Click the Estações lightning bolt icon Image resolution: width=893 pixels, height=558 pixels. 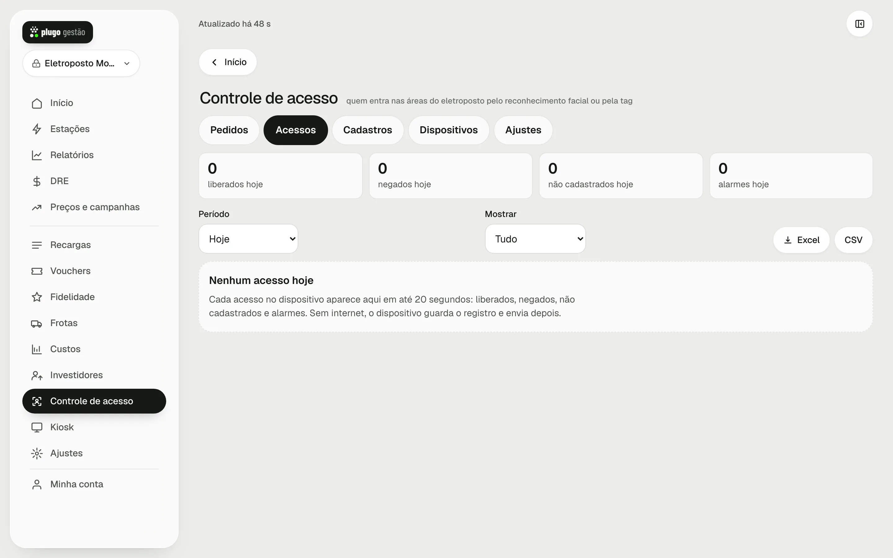tap(37, 129)
